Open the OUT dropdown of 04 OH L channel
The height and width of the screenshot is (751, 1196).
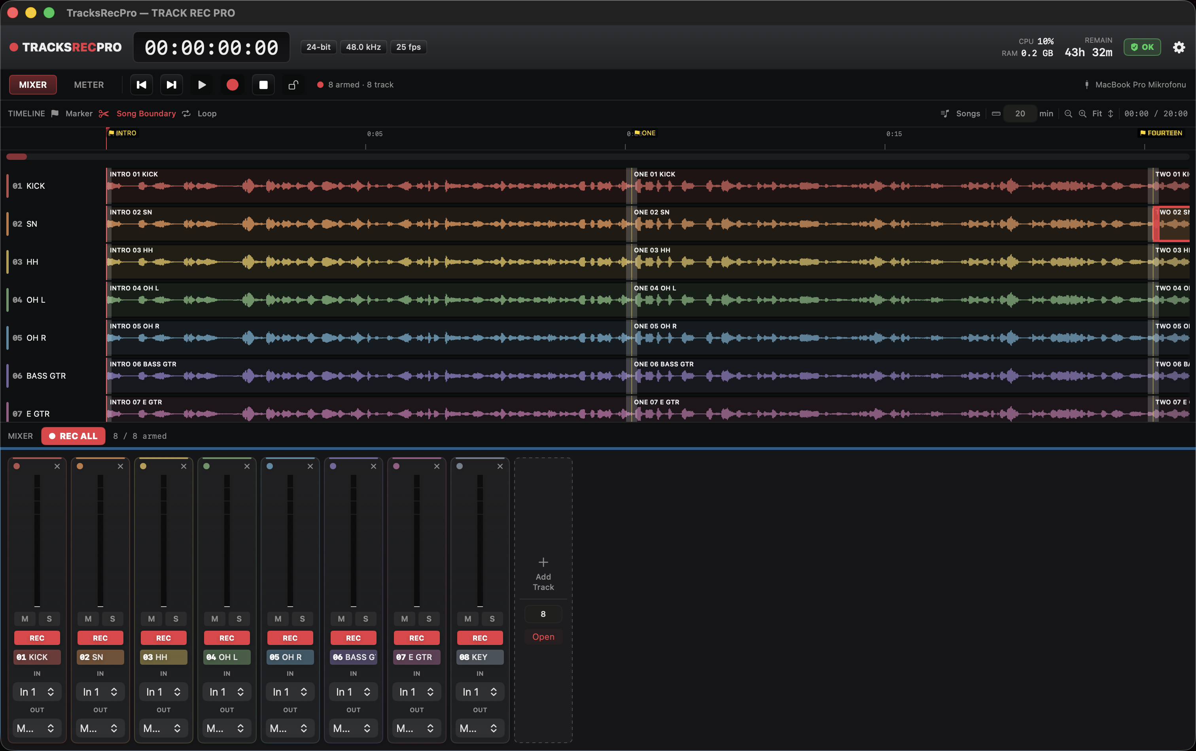click(227, 729)
